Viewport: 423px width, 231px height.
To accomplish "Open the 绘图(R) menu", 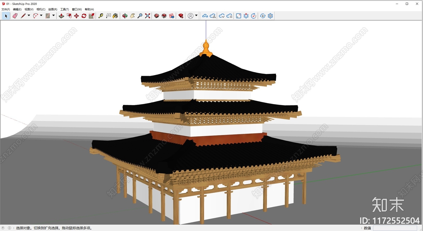I will click(x=53, y=9).
